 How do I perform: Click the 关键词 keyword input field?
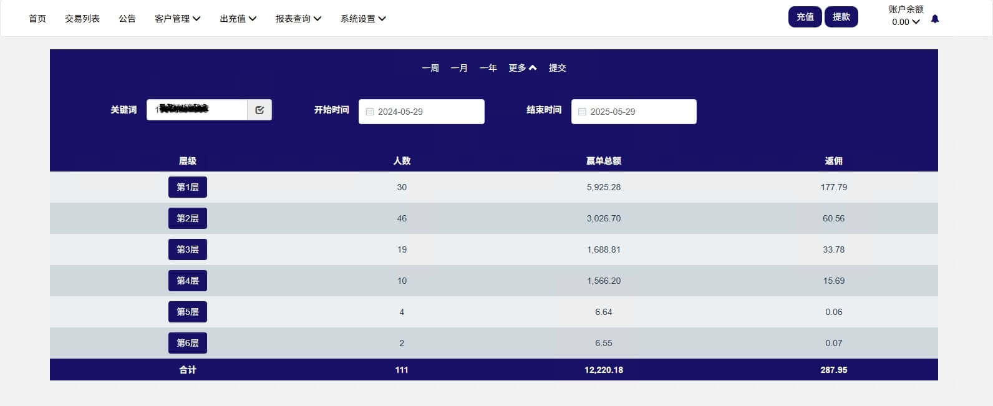pyautogui.click(x=197, y=110)
